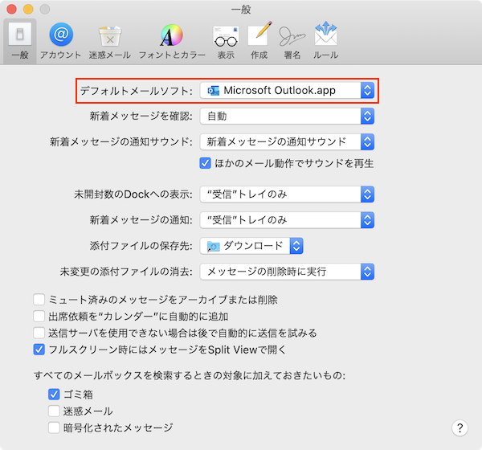The width and height of the screenshot is (482, 450).
Task: Open the 新着メッセージの通知 dropdown
Action: coord(287,220)
